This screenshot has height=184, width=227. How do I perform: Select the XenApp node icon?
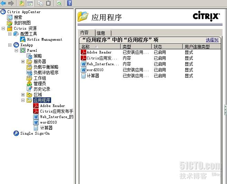pyautogui.click(x=16, y=45)
